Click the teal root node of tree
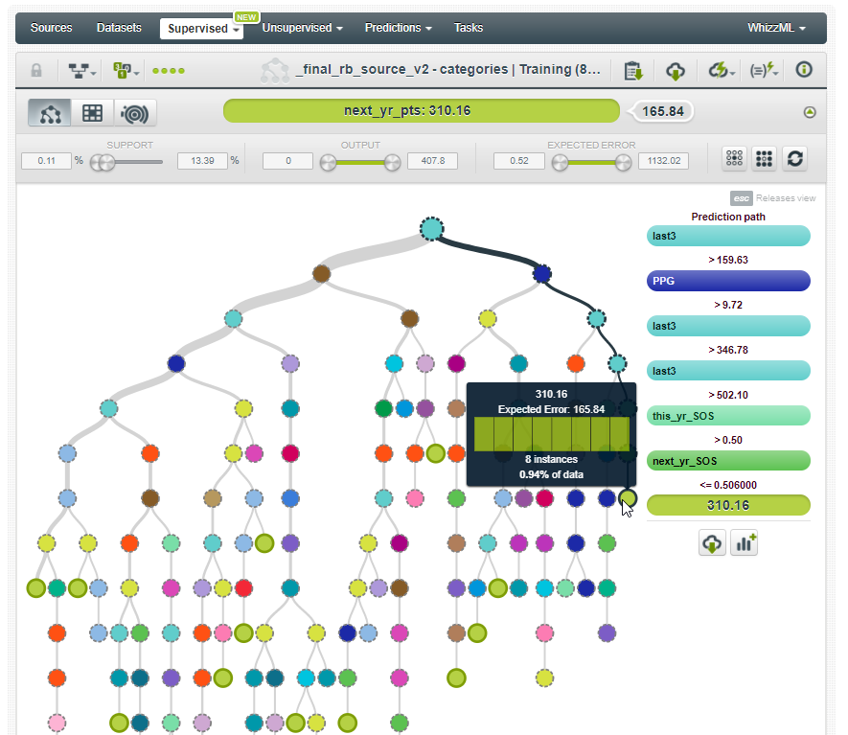This screenshot has height=735, width=848. (x=431, y=229)
